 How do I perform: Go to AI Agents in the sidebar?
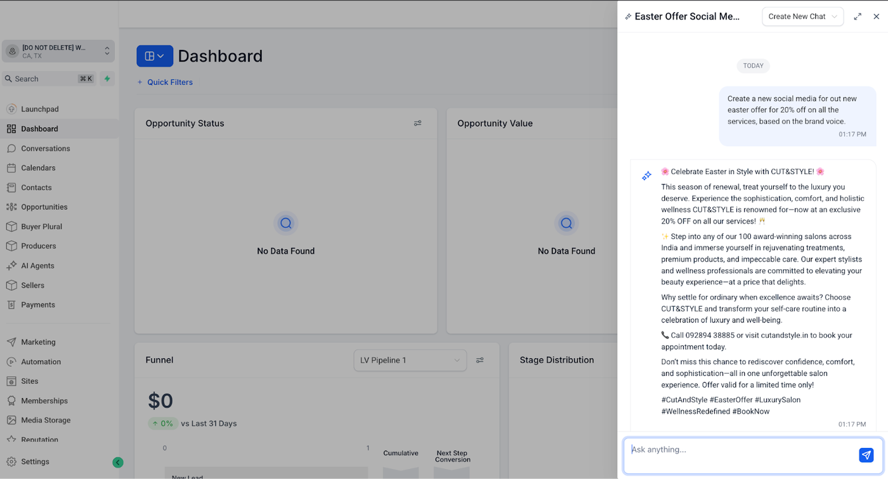point(37,265)
